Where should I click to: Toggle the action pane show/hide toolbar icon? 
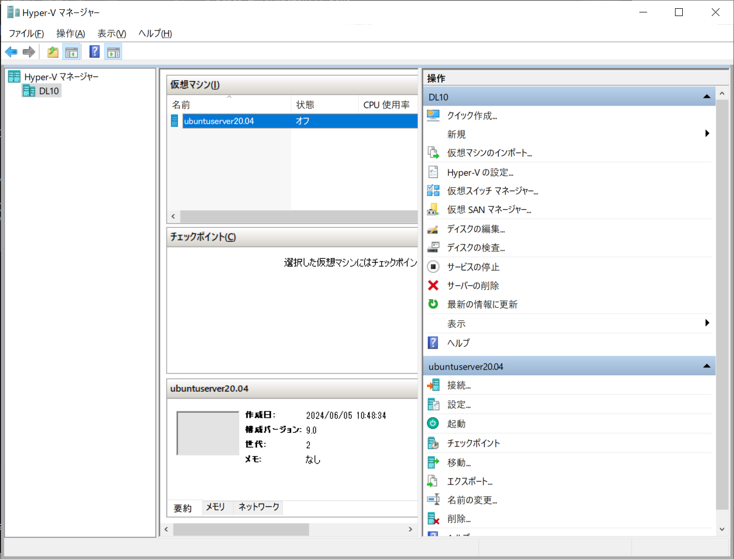[113, 52]
